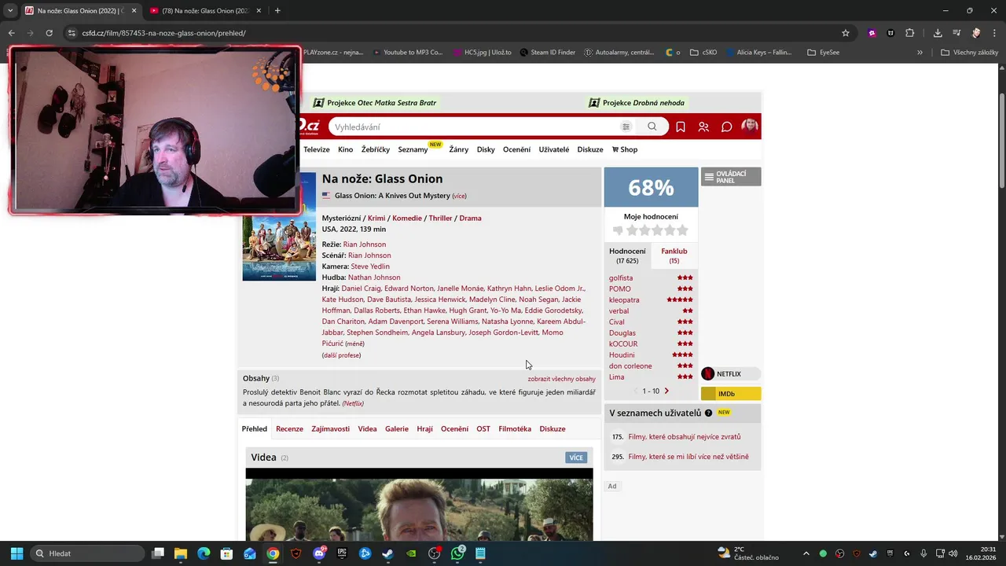Image resolution: width=1006 pixels, height=566 pixels.
Task: Open the Komedie genre link
Action: (x=407, y=218)
